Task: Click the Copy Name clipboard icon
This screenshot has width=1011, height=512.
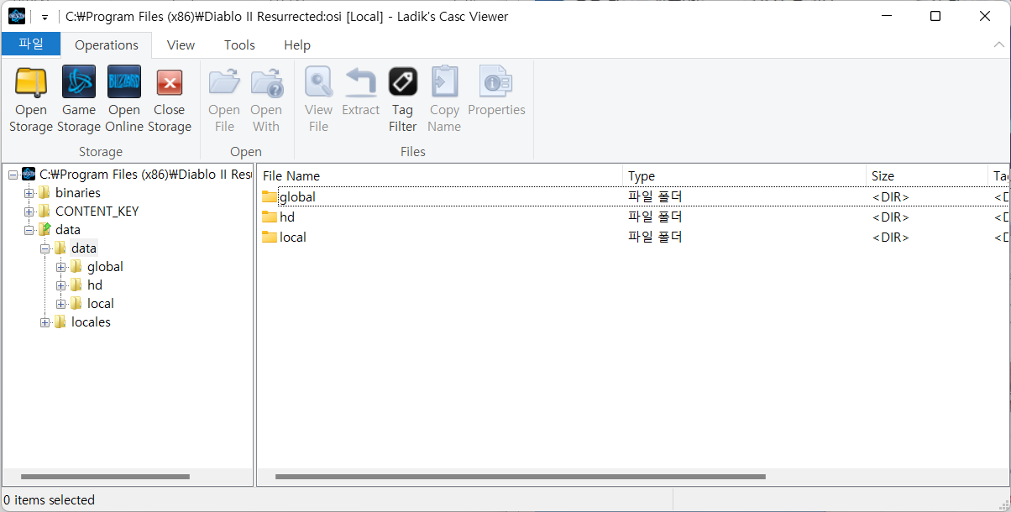Action: coord(444,82)
